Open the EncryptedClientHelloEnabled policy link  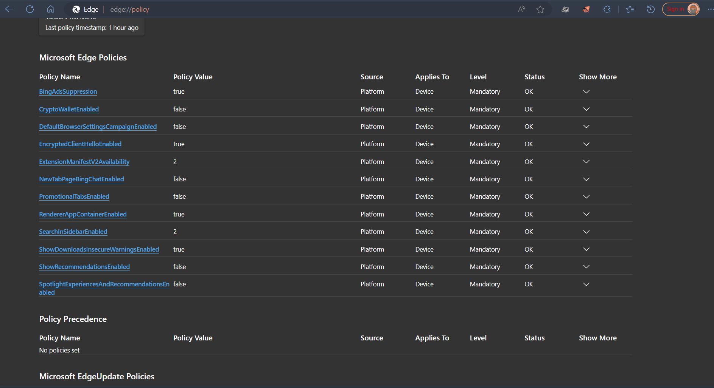tap(80, 144)
